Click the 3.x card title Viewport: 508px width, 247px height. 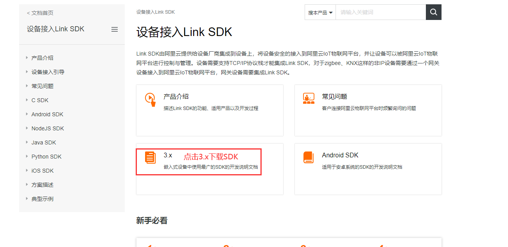tap(168, 155)
